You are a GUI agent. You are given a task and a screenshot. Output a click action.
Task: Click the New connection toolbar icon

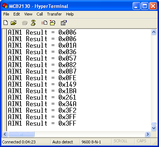coord(6,23)
